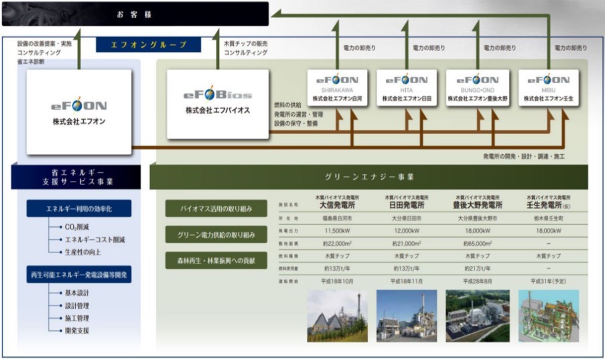Select the CO2削減 item
The height and width of the screenshot is (359, 605).
pos(77,227)
